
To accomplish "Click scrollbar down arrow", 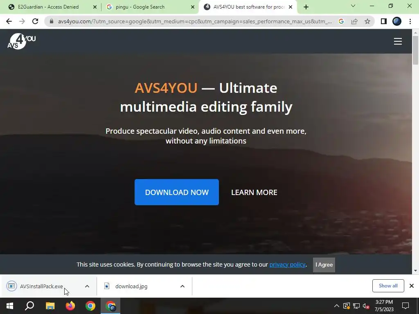I will click(x=415, y=271).
